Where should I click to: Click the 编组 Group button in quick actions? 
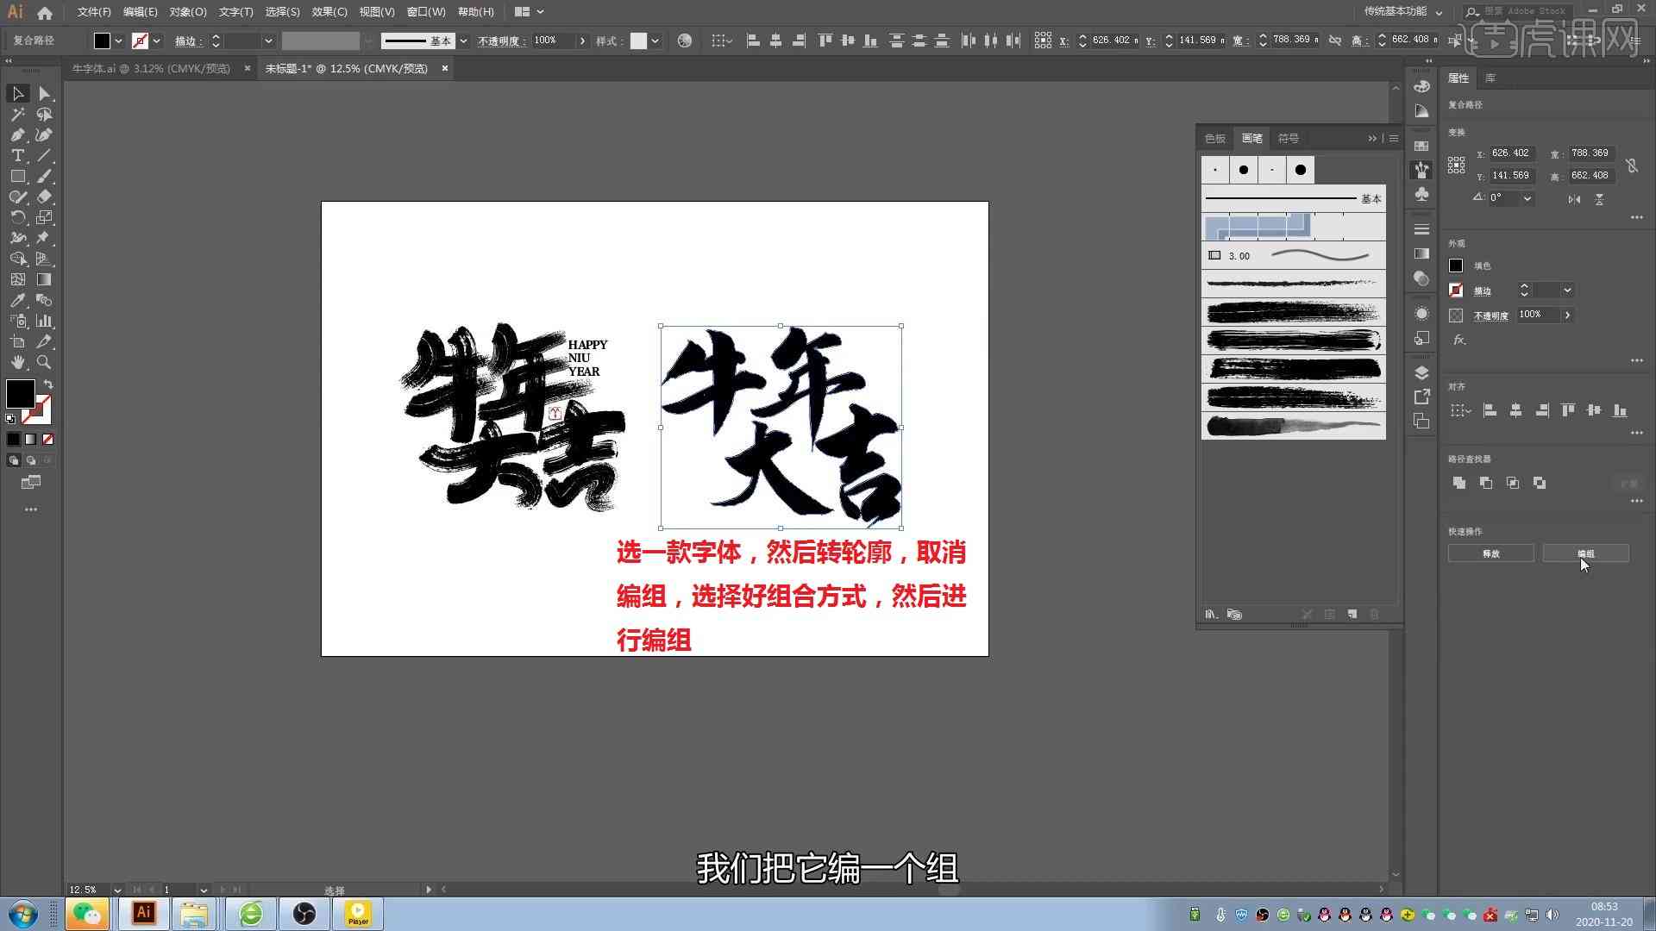[1584, 553]
